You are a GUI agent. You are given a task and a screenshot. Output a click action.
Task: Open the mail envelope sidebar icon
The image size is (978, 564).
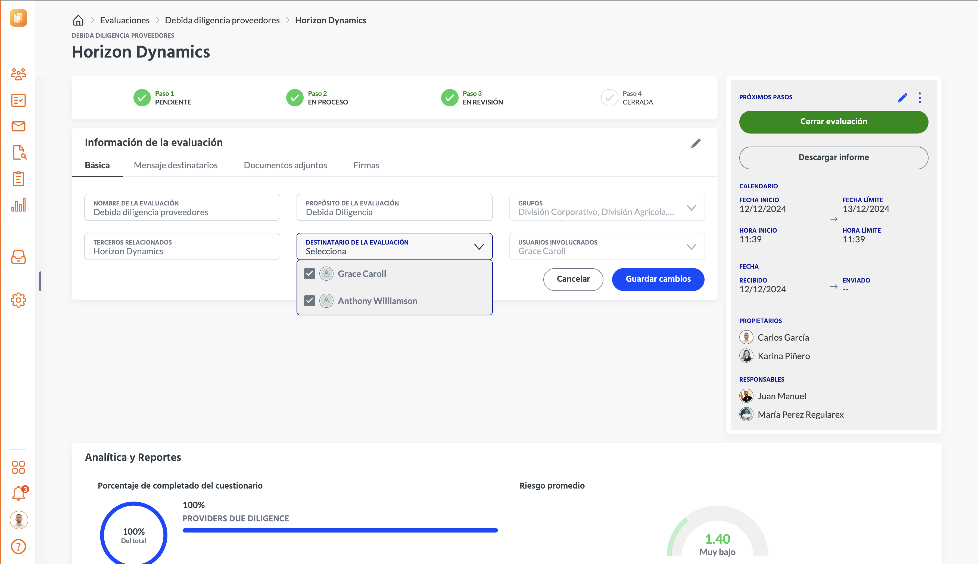(18, 126)
